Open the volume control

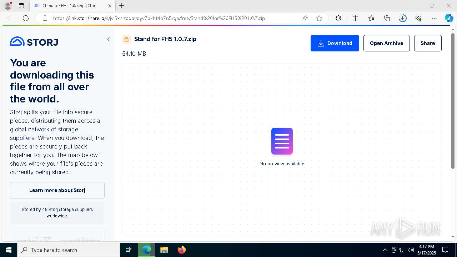tap(411, 250)
